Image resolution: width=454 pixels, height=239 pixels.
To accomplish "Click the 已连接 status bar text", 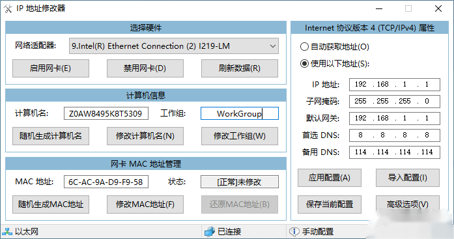I will coord(229,231).
